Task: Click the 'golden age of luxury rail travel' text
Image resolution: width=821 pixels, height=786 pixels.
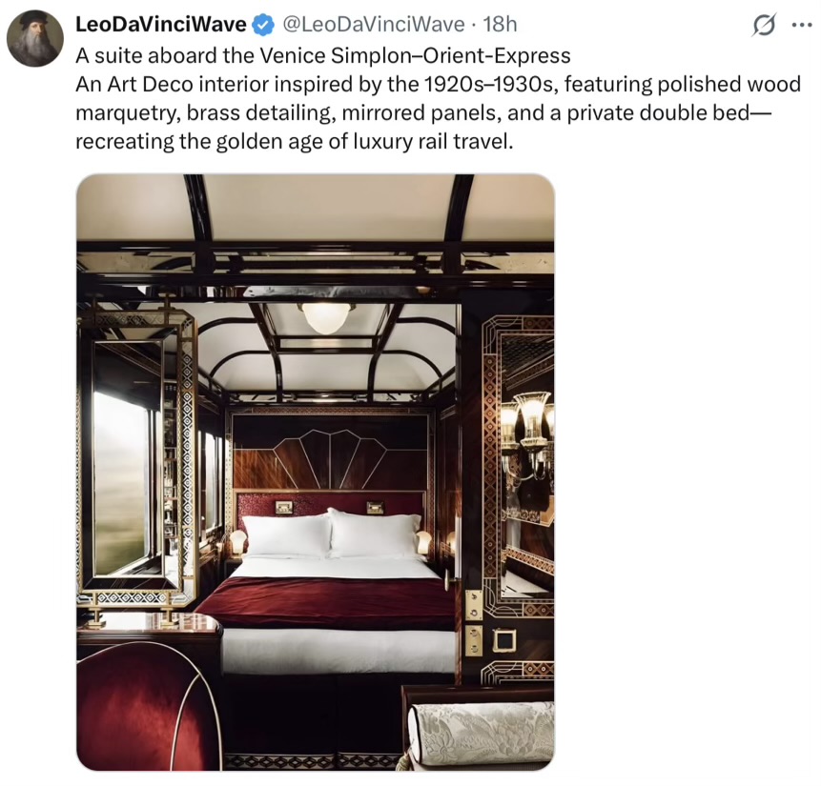Action: (x=364, y=141)
